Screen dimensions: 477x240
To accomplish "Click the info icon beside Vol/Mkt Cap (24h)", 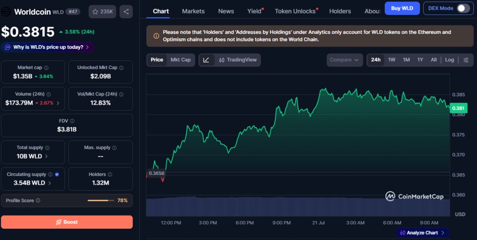I will [x=122, y=94].
